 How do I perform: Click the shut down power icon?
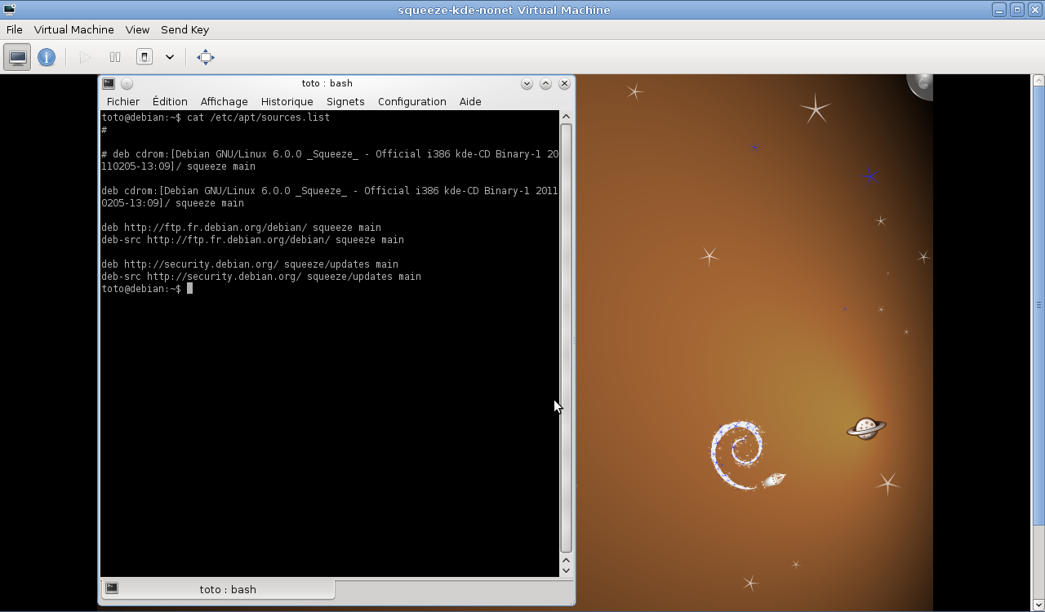coord(145,57)
